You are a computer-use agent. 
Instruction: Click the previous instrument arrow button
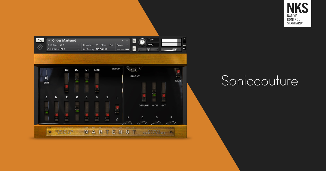click(x=123, y=40)
